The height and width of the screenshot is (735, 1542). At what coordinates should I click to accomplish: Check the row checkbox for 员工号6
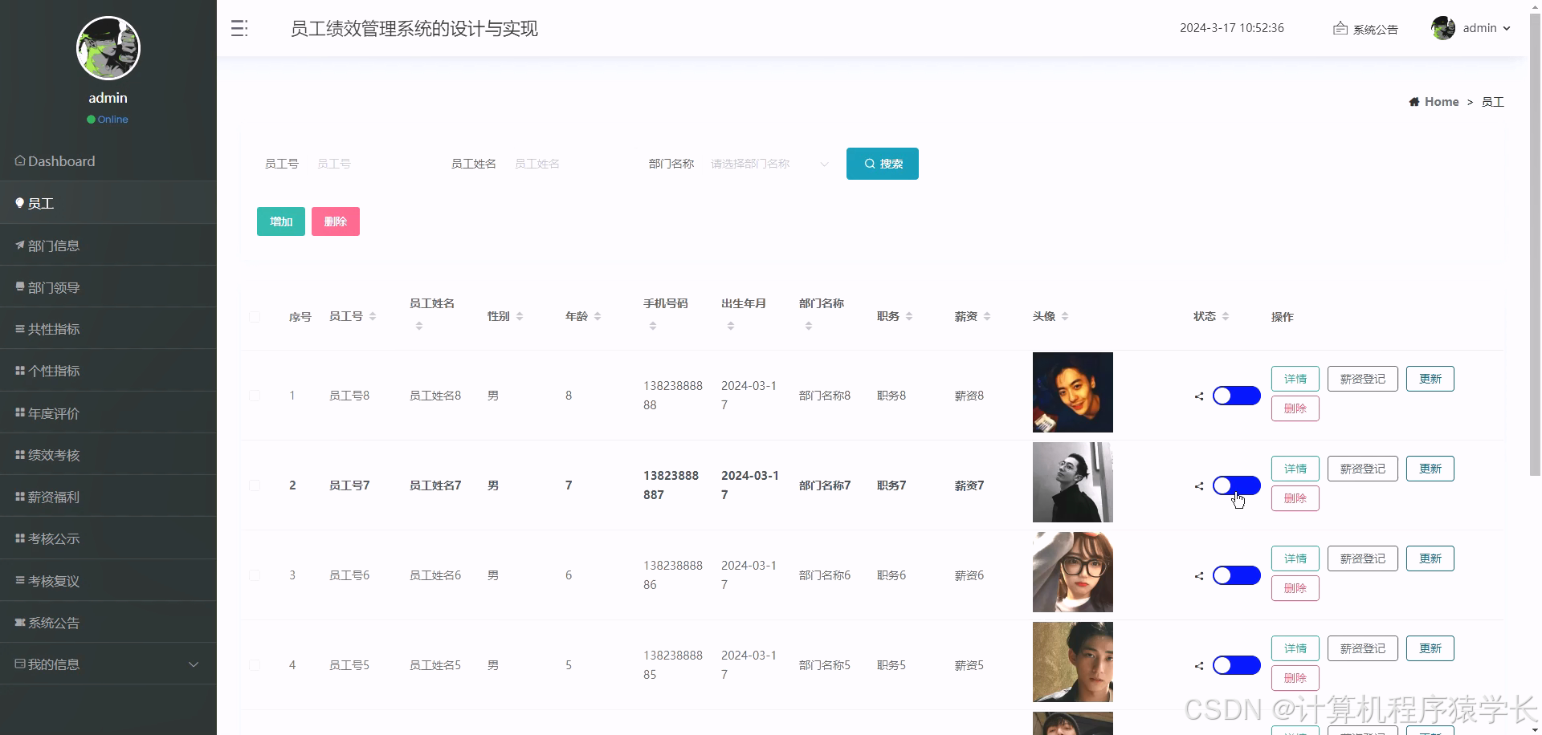[x=255, y=575]
